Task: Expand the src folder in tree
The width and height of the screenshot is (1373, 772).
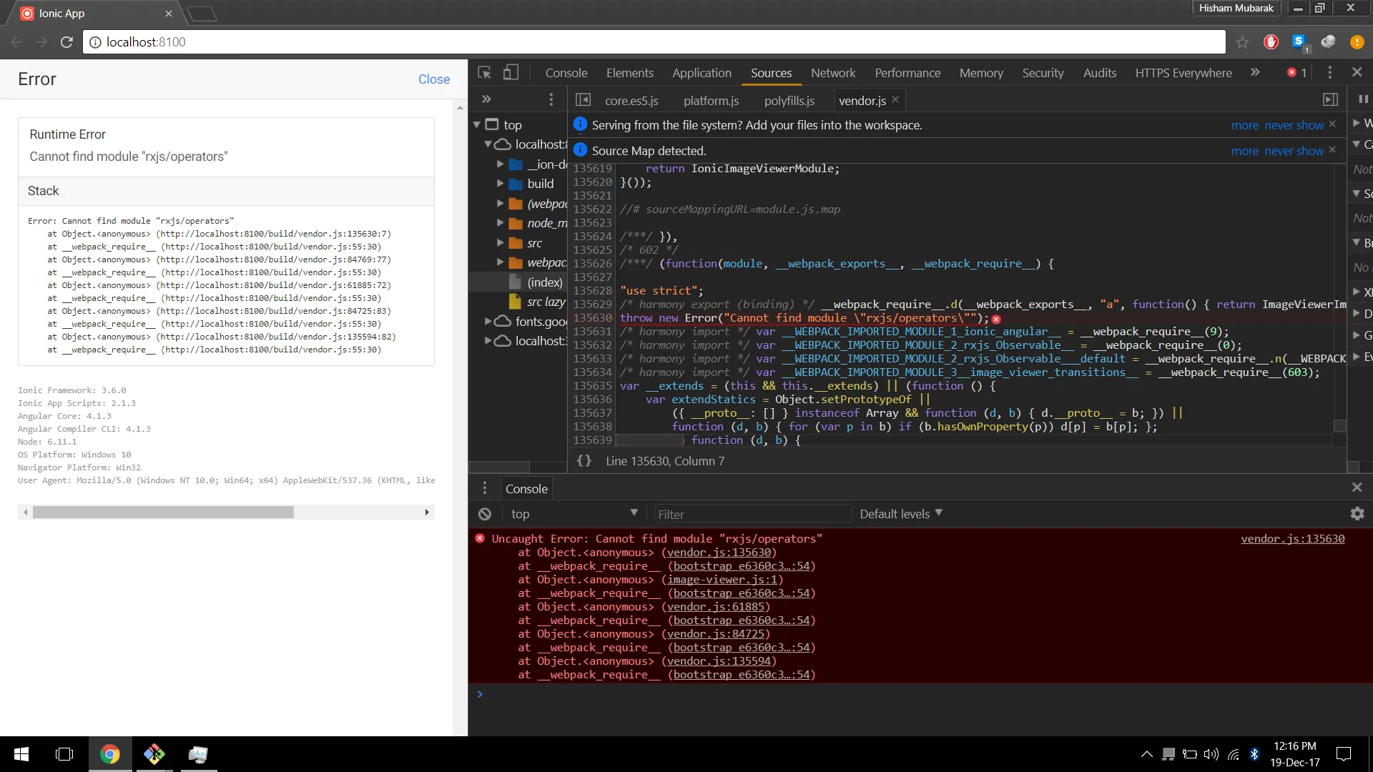Action: [501, 243]
